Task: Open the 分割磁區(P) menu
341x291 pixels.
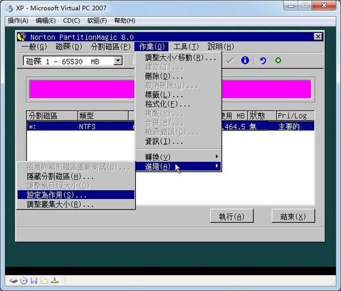Action: tap(111, 47)
